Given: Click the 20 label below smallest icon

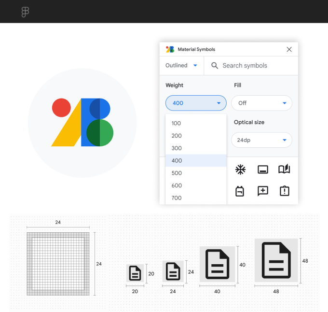Looking at the screenshot, I should [135, 292].
